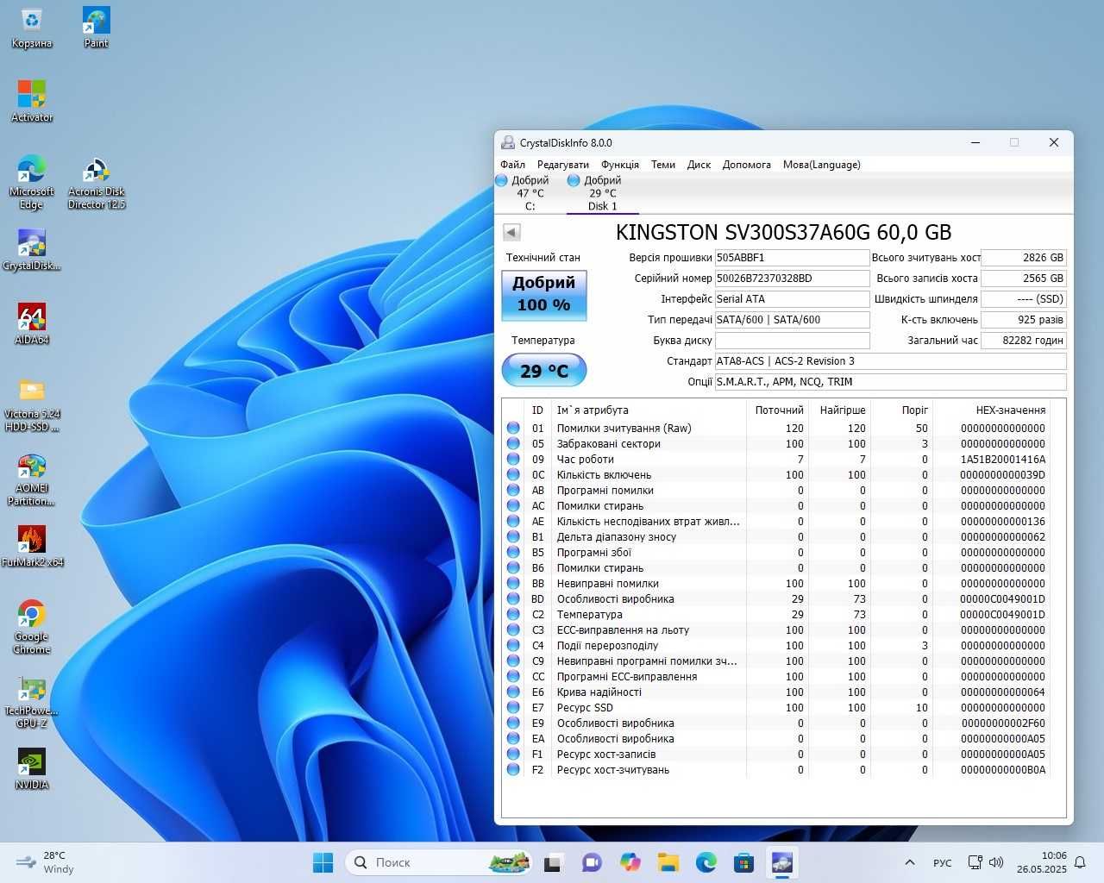Switch to the C: disk tab
1104x883 pixels.
(x=530, y=193)
